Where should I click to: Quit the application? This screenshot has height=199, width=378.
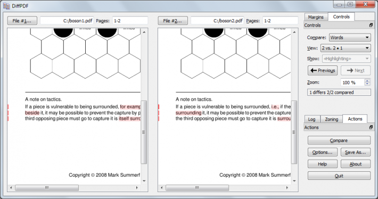339,176
